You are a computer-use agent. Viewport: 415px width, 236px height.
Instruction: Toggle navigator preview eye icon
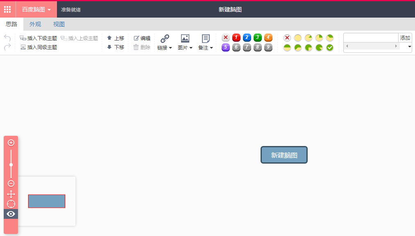[x=11, y=214]
